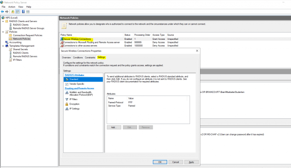This screenshot has width=291, height=168.
Task: Click the Policy Name column header
Action: (x=91, y=35)
